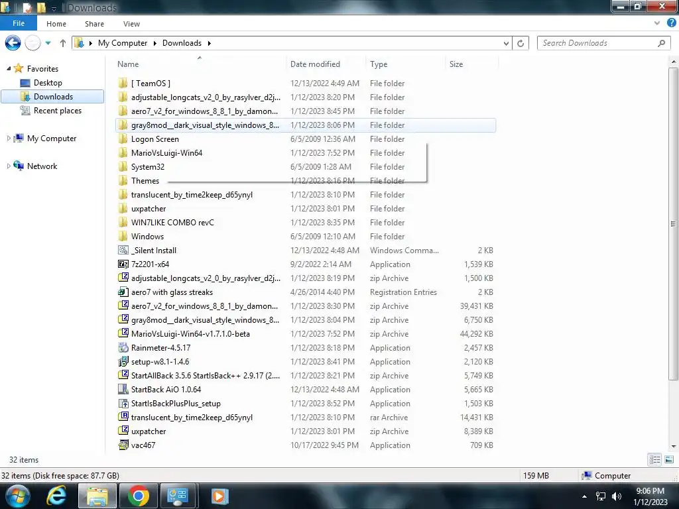The height and width of the screenshot is (509, 679).
Task: Open the Home ribbon tab
Action: point(56,24)
